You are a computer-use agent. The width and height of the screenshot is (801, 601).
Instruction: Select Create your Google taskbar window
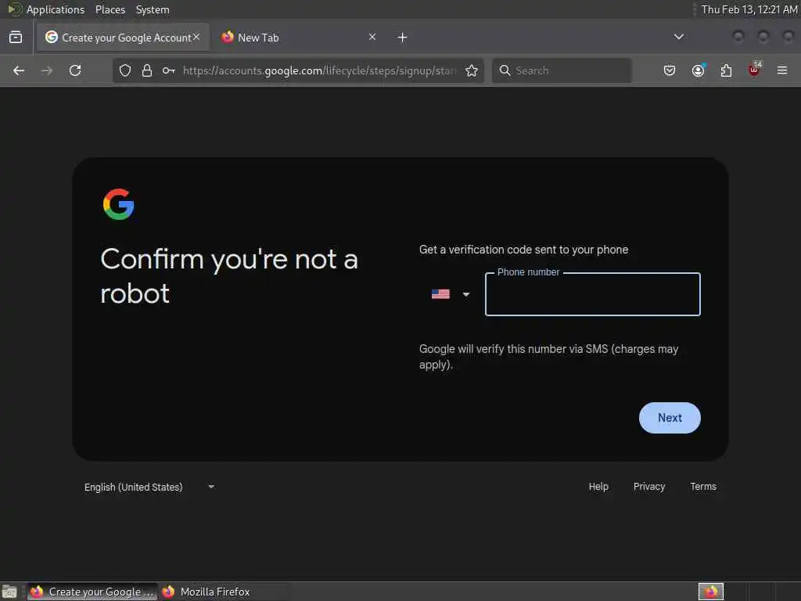[x=92, y=592]
